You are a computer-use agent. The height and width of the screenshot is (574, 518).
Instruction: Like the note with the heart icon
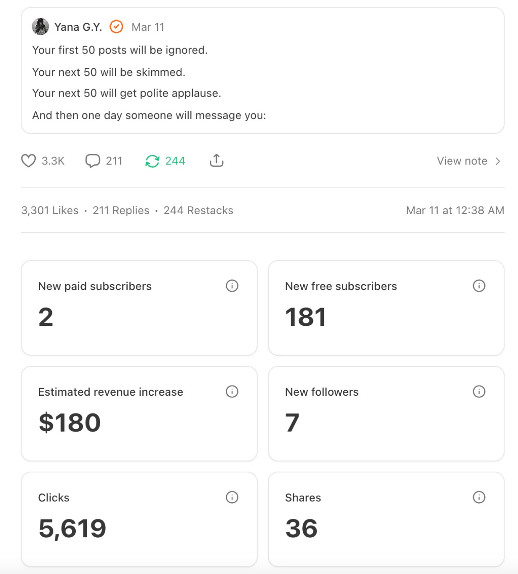tap(29, 161)
